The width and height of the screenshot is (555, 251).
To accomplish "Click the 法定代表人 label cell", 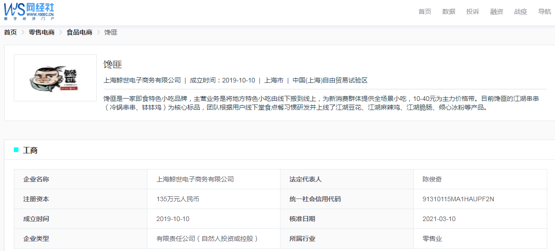I will click(346, 179).
